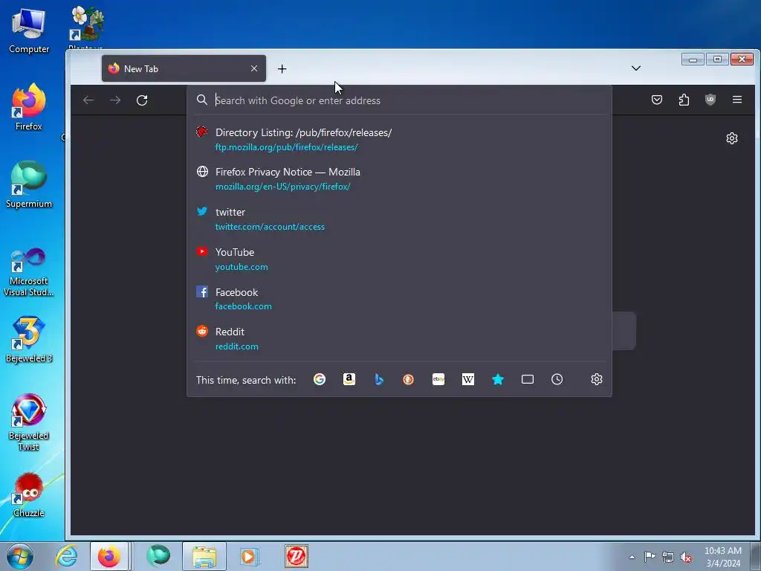
Task: Reload the current page
Action: (x=142, y=100)
